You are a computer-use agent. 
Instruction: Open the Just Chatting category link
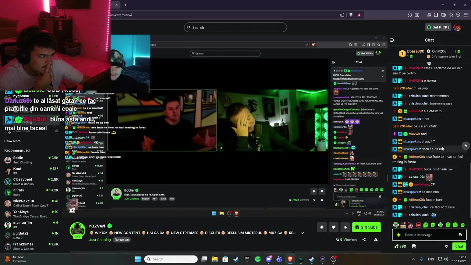[x=100, y=240]
